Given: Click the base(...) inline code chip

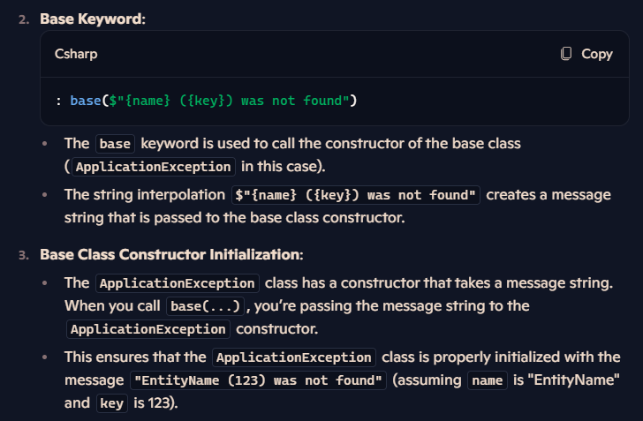Looking at the screenshot, I should coord(205,306).
